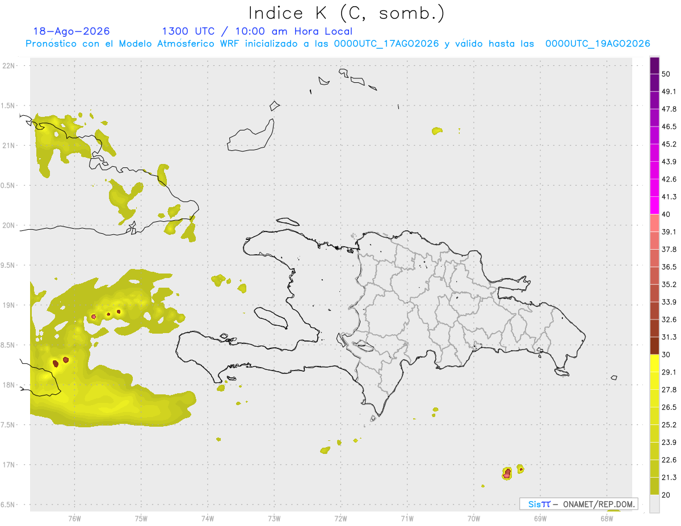Click the '32.6' colorbar label

coord(669,319)
